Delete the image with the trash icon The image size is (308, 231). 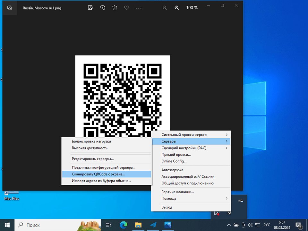click(115, 8)
